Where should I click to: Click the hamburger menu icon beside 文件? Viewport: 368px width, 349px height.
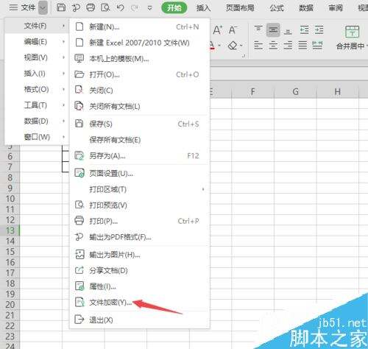(13, 7)
